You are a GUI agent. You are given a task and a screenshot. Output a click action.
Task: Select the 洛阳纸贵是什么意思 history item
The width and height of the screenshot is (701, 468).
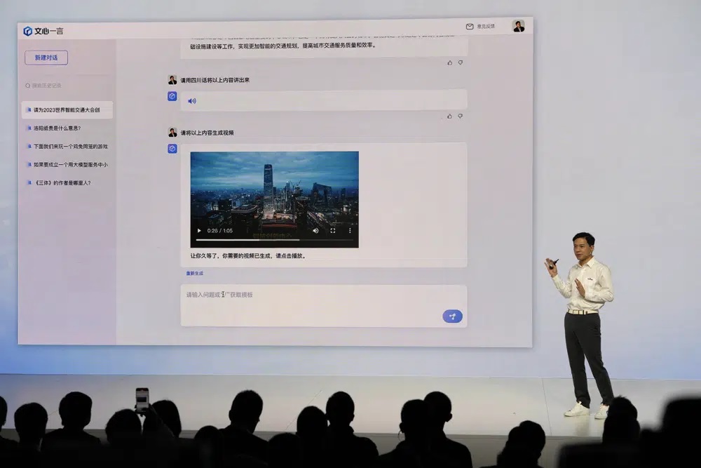coord(57,128)
